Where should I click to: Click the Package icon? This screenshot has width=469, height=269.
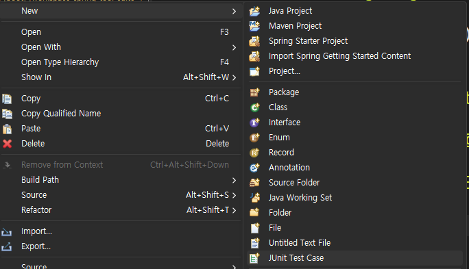(x=254, y=92)
